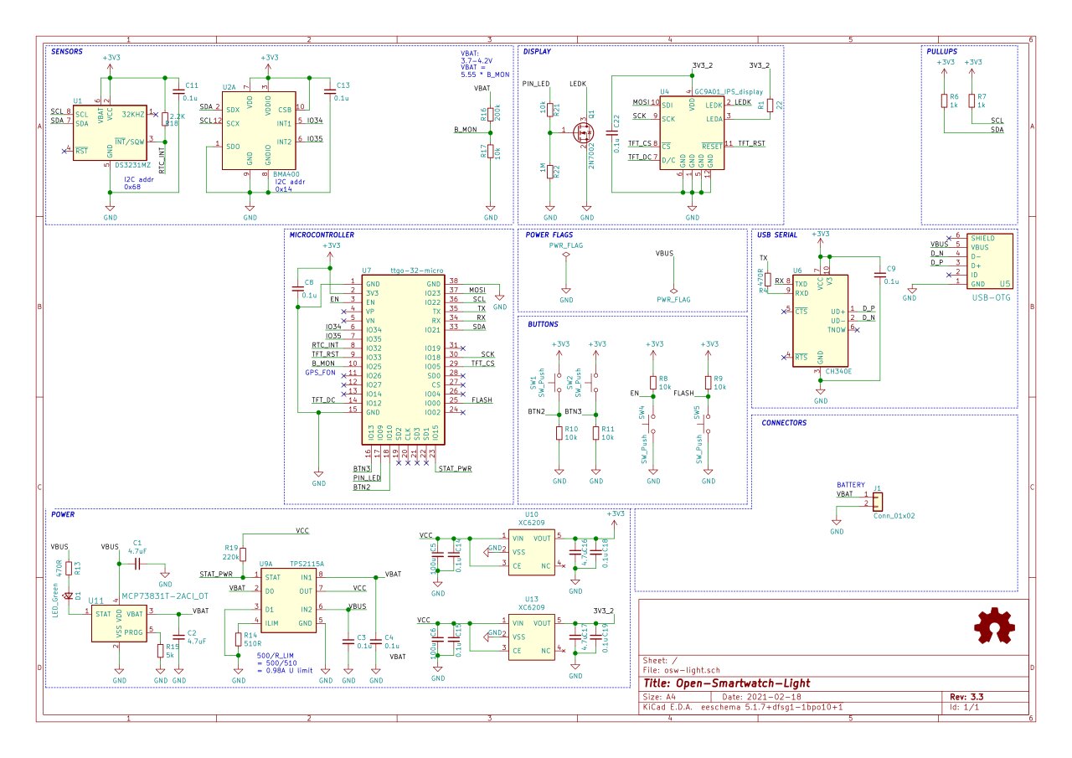Select the Q1 2N7002 transistor symbol

pos(585,131)
